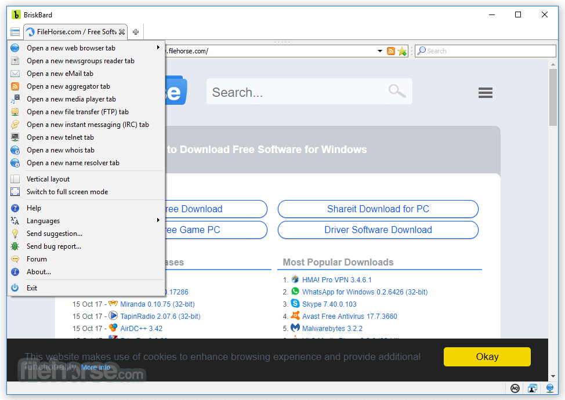Select the FileHorse.com browser tab

click(75, 32)
